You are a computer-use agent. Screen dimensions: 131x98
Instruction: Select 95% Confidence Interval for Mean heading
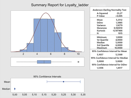pyautogui.click(x=109, y=51)
